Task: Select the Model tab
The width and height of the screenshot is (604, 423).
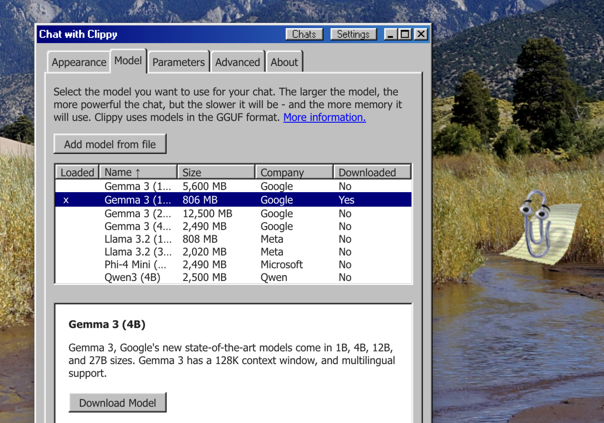Action: (x=128, y=61)
